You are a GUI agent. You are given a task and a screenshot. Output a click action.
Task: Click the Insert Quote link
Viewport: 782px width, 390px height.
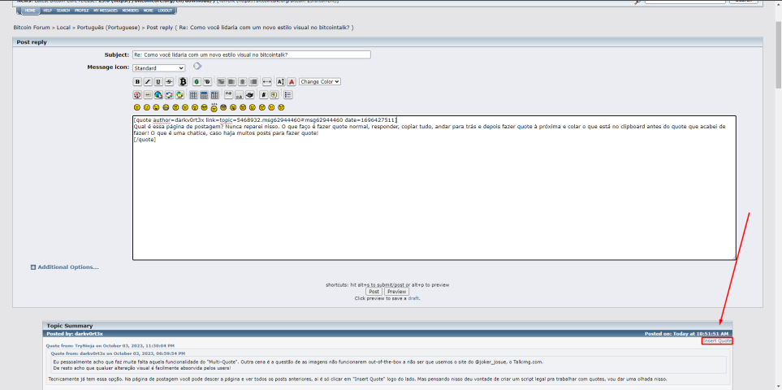click(x=717, y=341)
